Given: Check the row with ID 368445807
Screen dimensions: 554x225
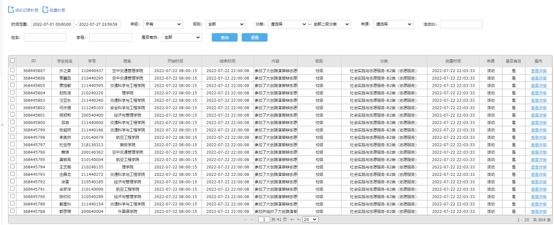Looking at the screenshot, I should pos(13,71).
